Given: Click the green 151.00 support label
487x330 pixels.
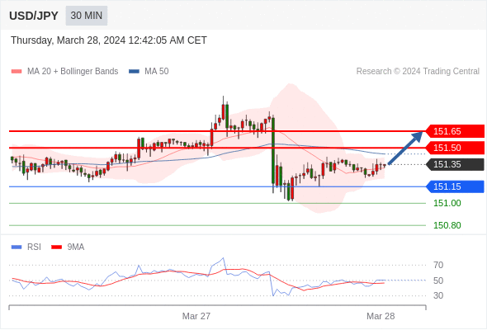Looking at the screenshot, I should point(447,203).
